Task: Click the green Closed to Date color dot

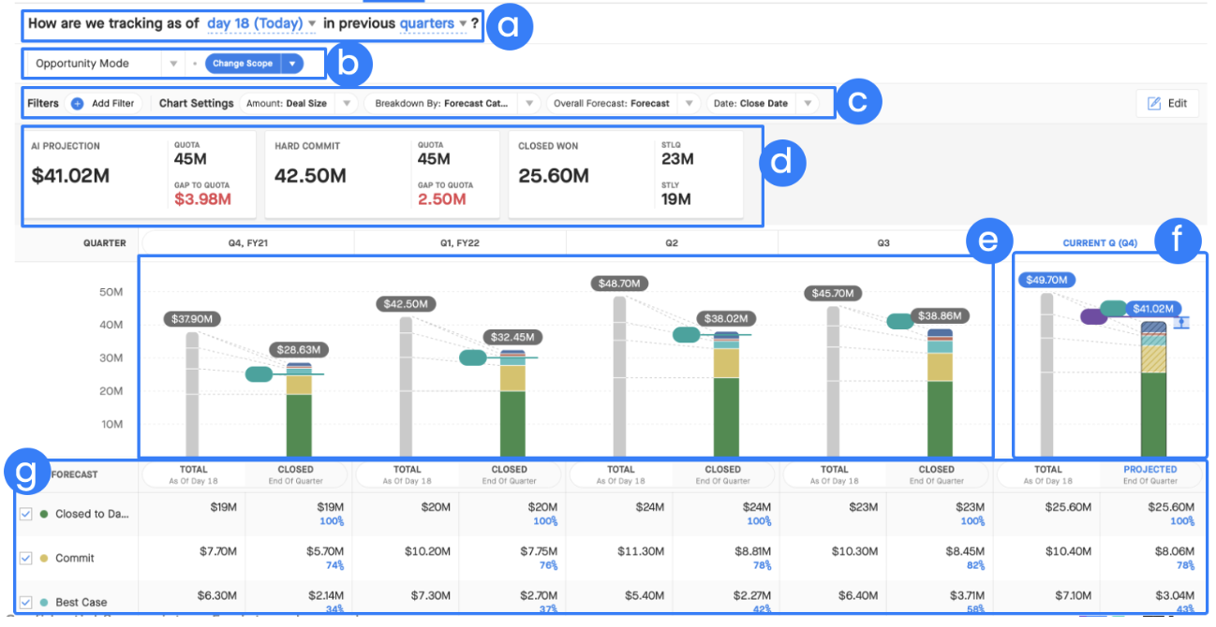Action: point(44,514)
